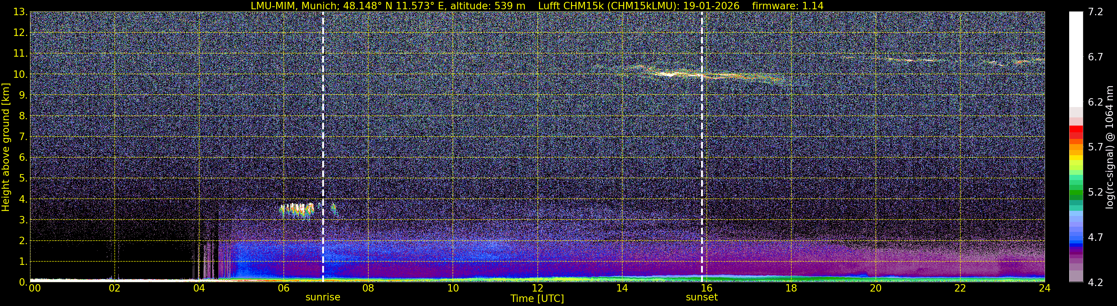Click the white dashed sunset marker line
This screenshot has height=306, width=1117.
(701, 146)
